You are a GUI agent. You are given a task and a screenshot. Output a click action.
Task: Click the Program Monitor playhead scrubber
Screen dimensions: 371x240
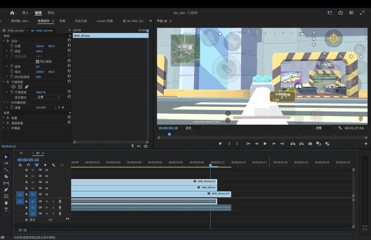(169, 135)
